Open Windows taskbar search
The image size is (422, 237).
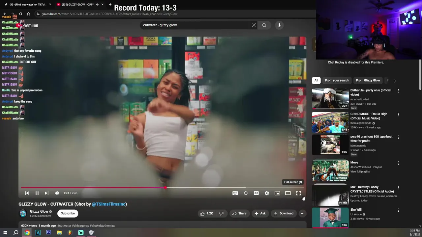[x=16, y=232]
